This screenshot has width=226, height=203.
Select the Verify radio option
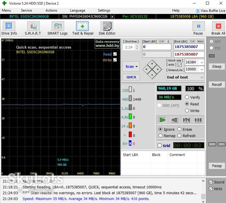pyautogui.click(x=187, y=97)
